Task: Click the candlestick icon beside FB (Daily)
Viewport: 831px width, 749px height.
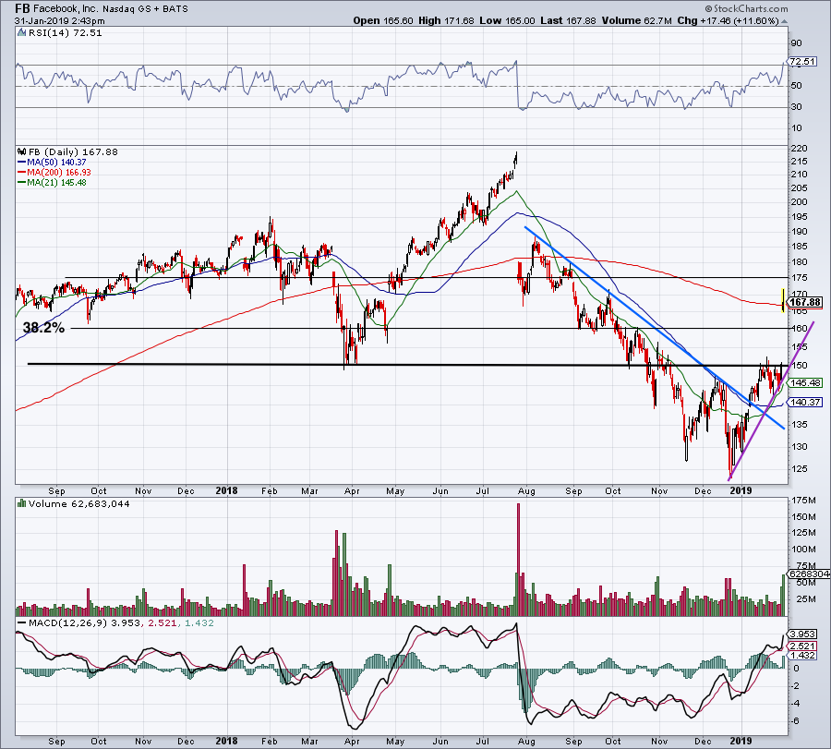Action: pos(22,151)
